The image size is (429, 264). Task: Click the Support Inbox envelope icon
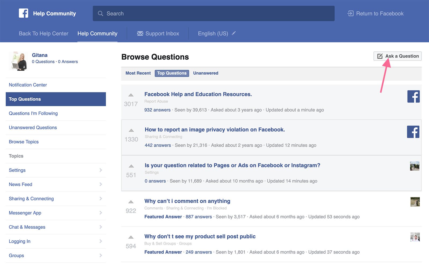click(140, 33)
